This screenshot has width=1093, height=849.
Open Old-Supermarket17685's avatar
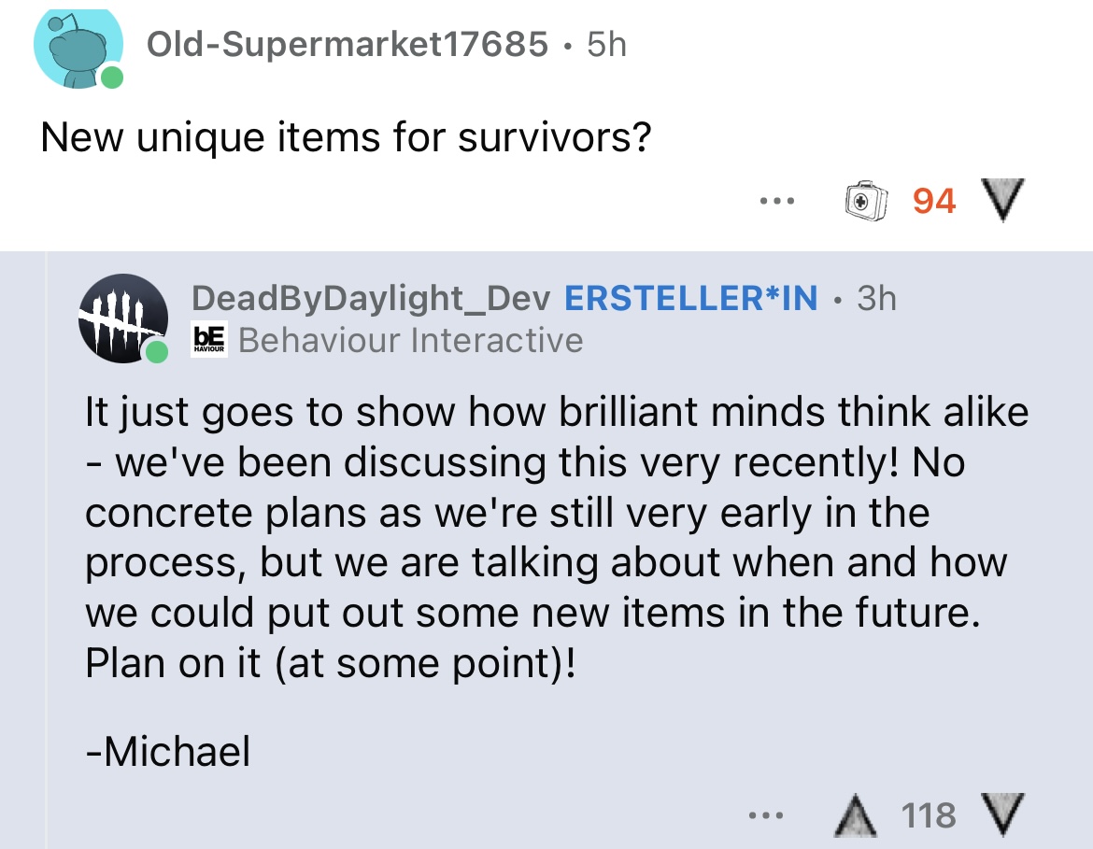tap(78, 47)
